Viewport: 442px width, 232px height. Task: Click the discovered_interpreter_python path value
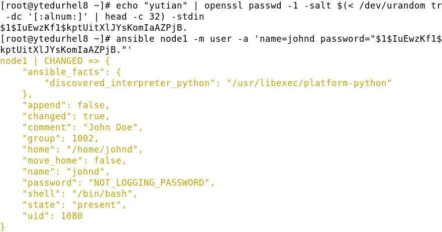tap(309, 83)
